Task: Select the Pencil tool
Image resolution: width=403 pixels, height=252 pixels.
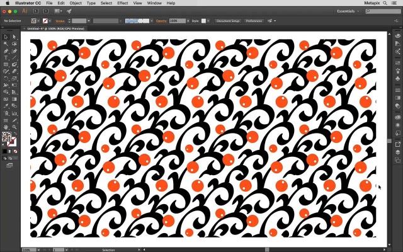Action: pos(6,71)
